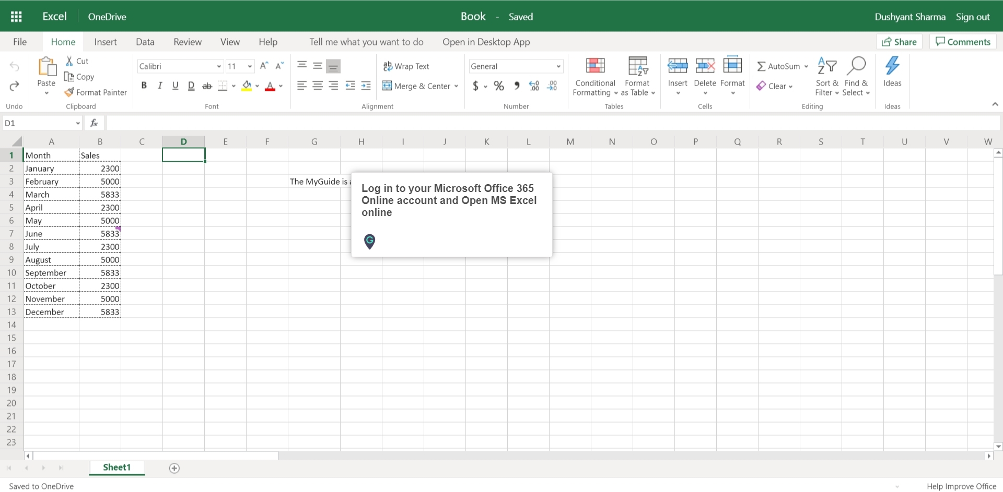Align text left

[x=302, y=86]
